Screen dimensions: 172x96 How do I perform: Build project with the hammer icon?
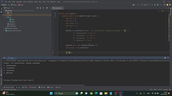pyautogui.click(x=138, y=5)
